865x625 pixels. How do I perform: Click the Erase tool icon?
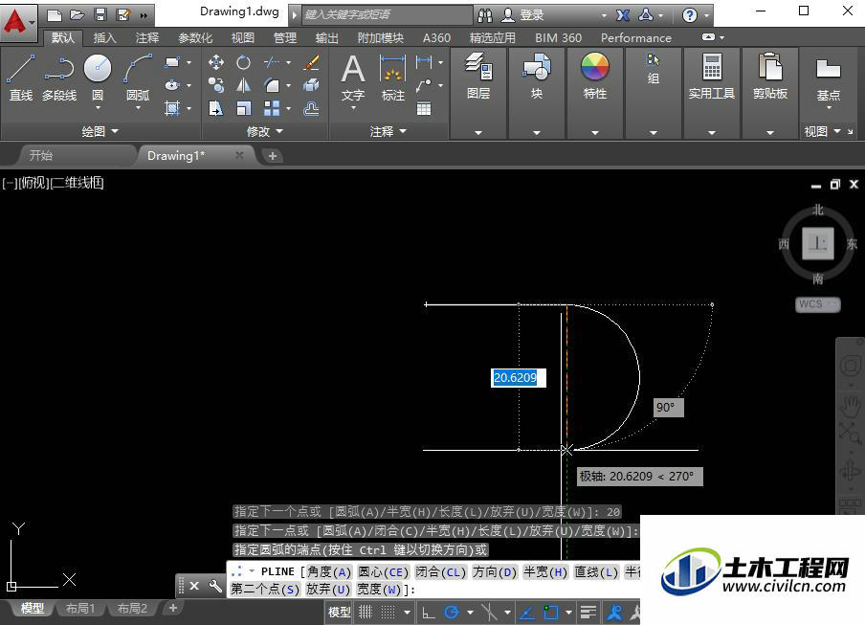pyautogui.click(x=312, y=62)
